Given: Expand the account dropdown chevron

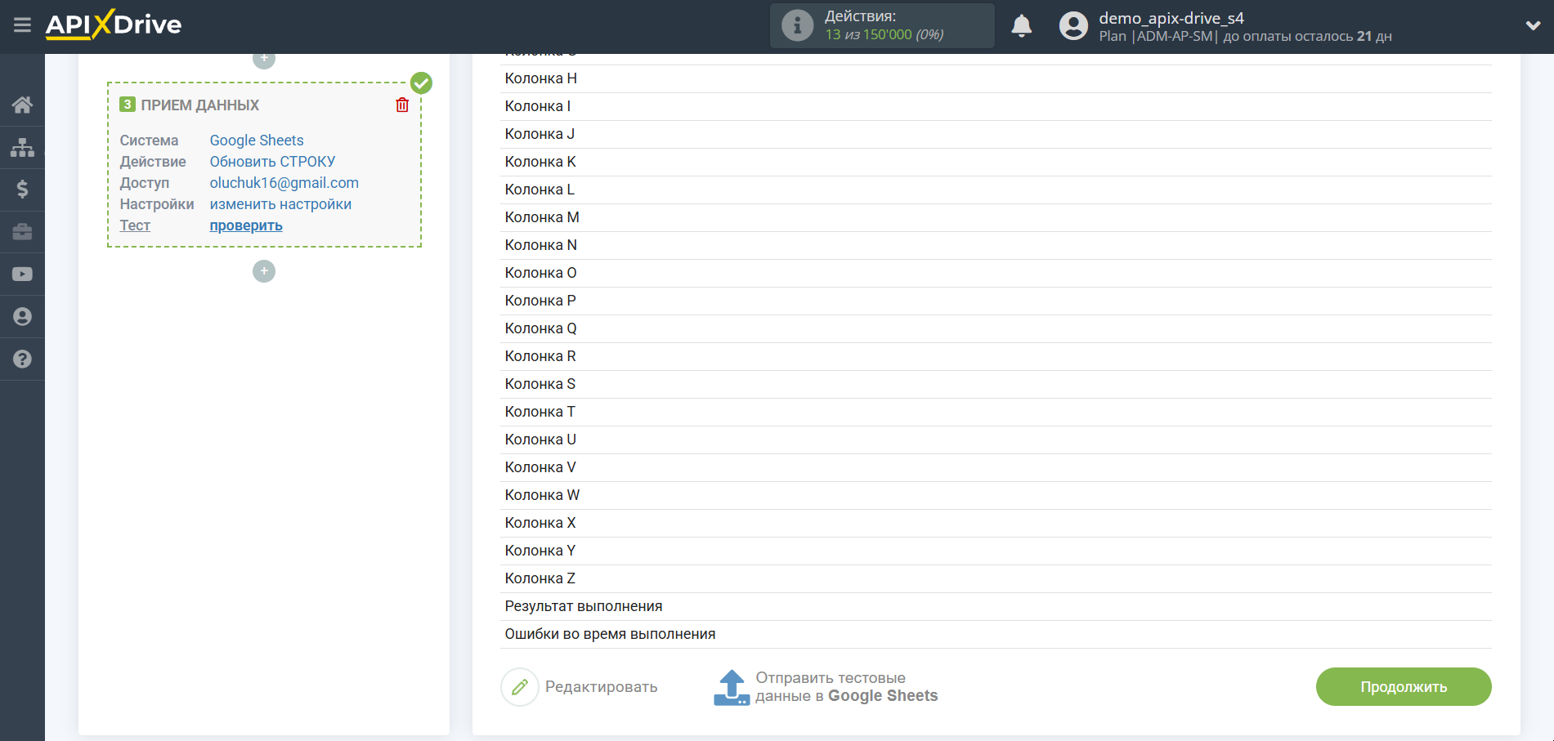Looking at the screenshot, I should (x=1533, y=26).
